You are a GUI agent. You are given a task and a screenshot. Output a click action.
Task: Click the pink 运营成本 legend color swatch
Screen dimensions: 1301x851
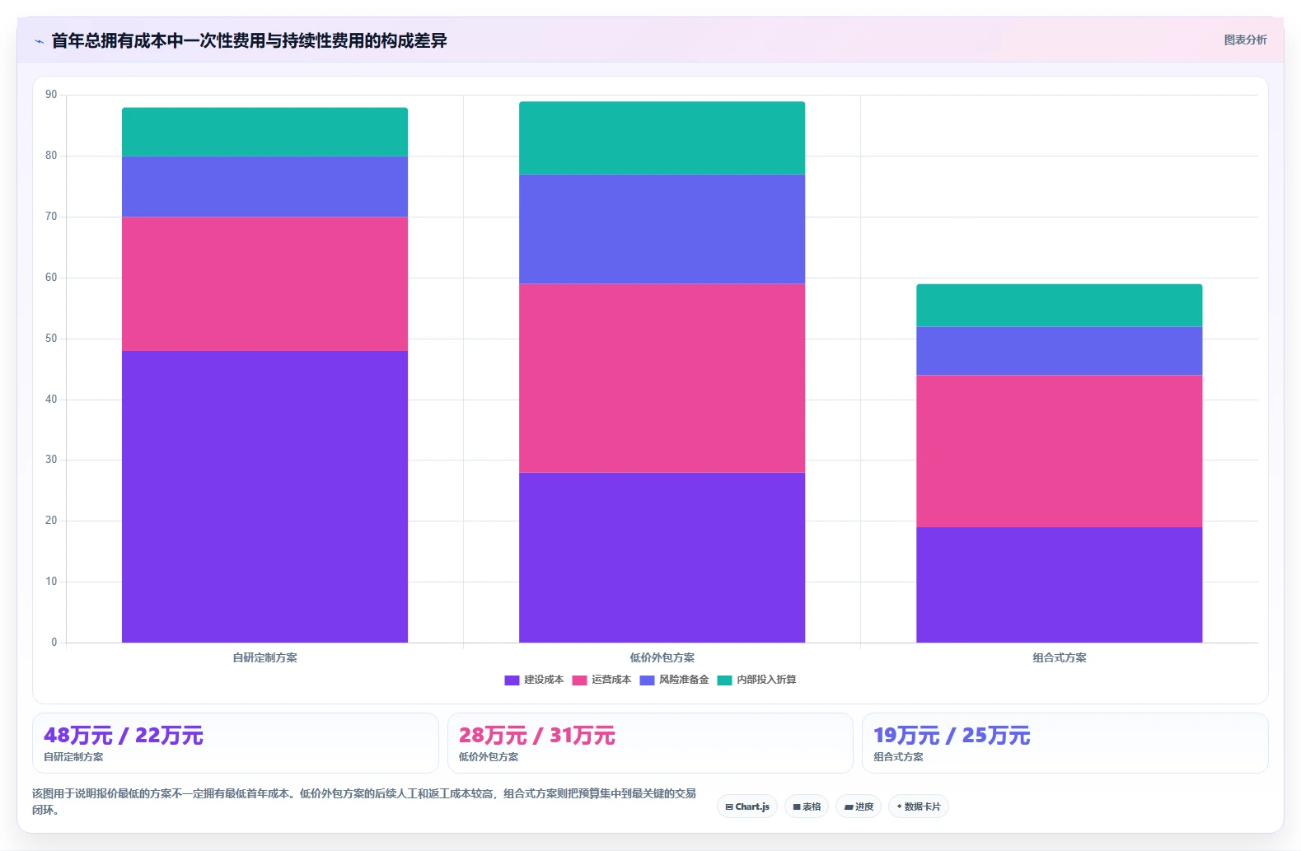click(579, 680)
